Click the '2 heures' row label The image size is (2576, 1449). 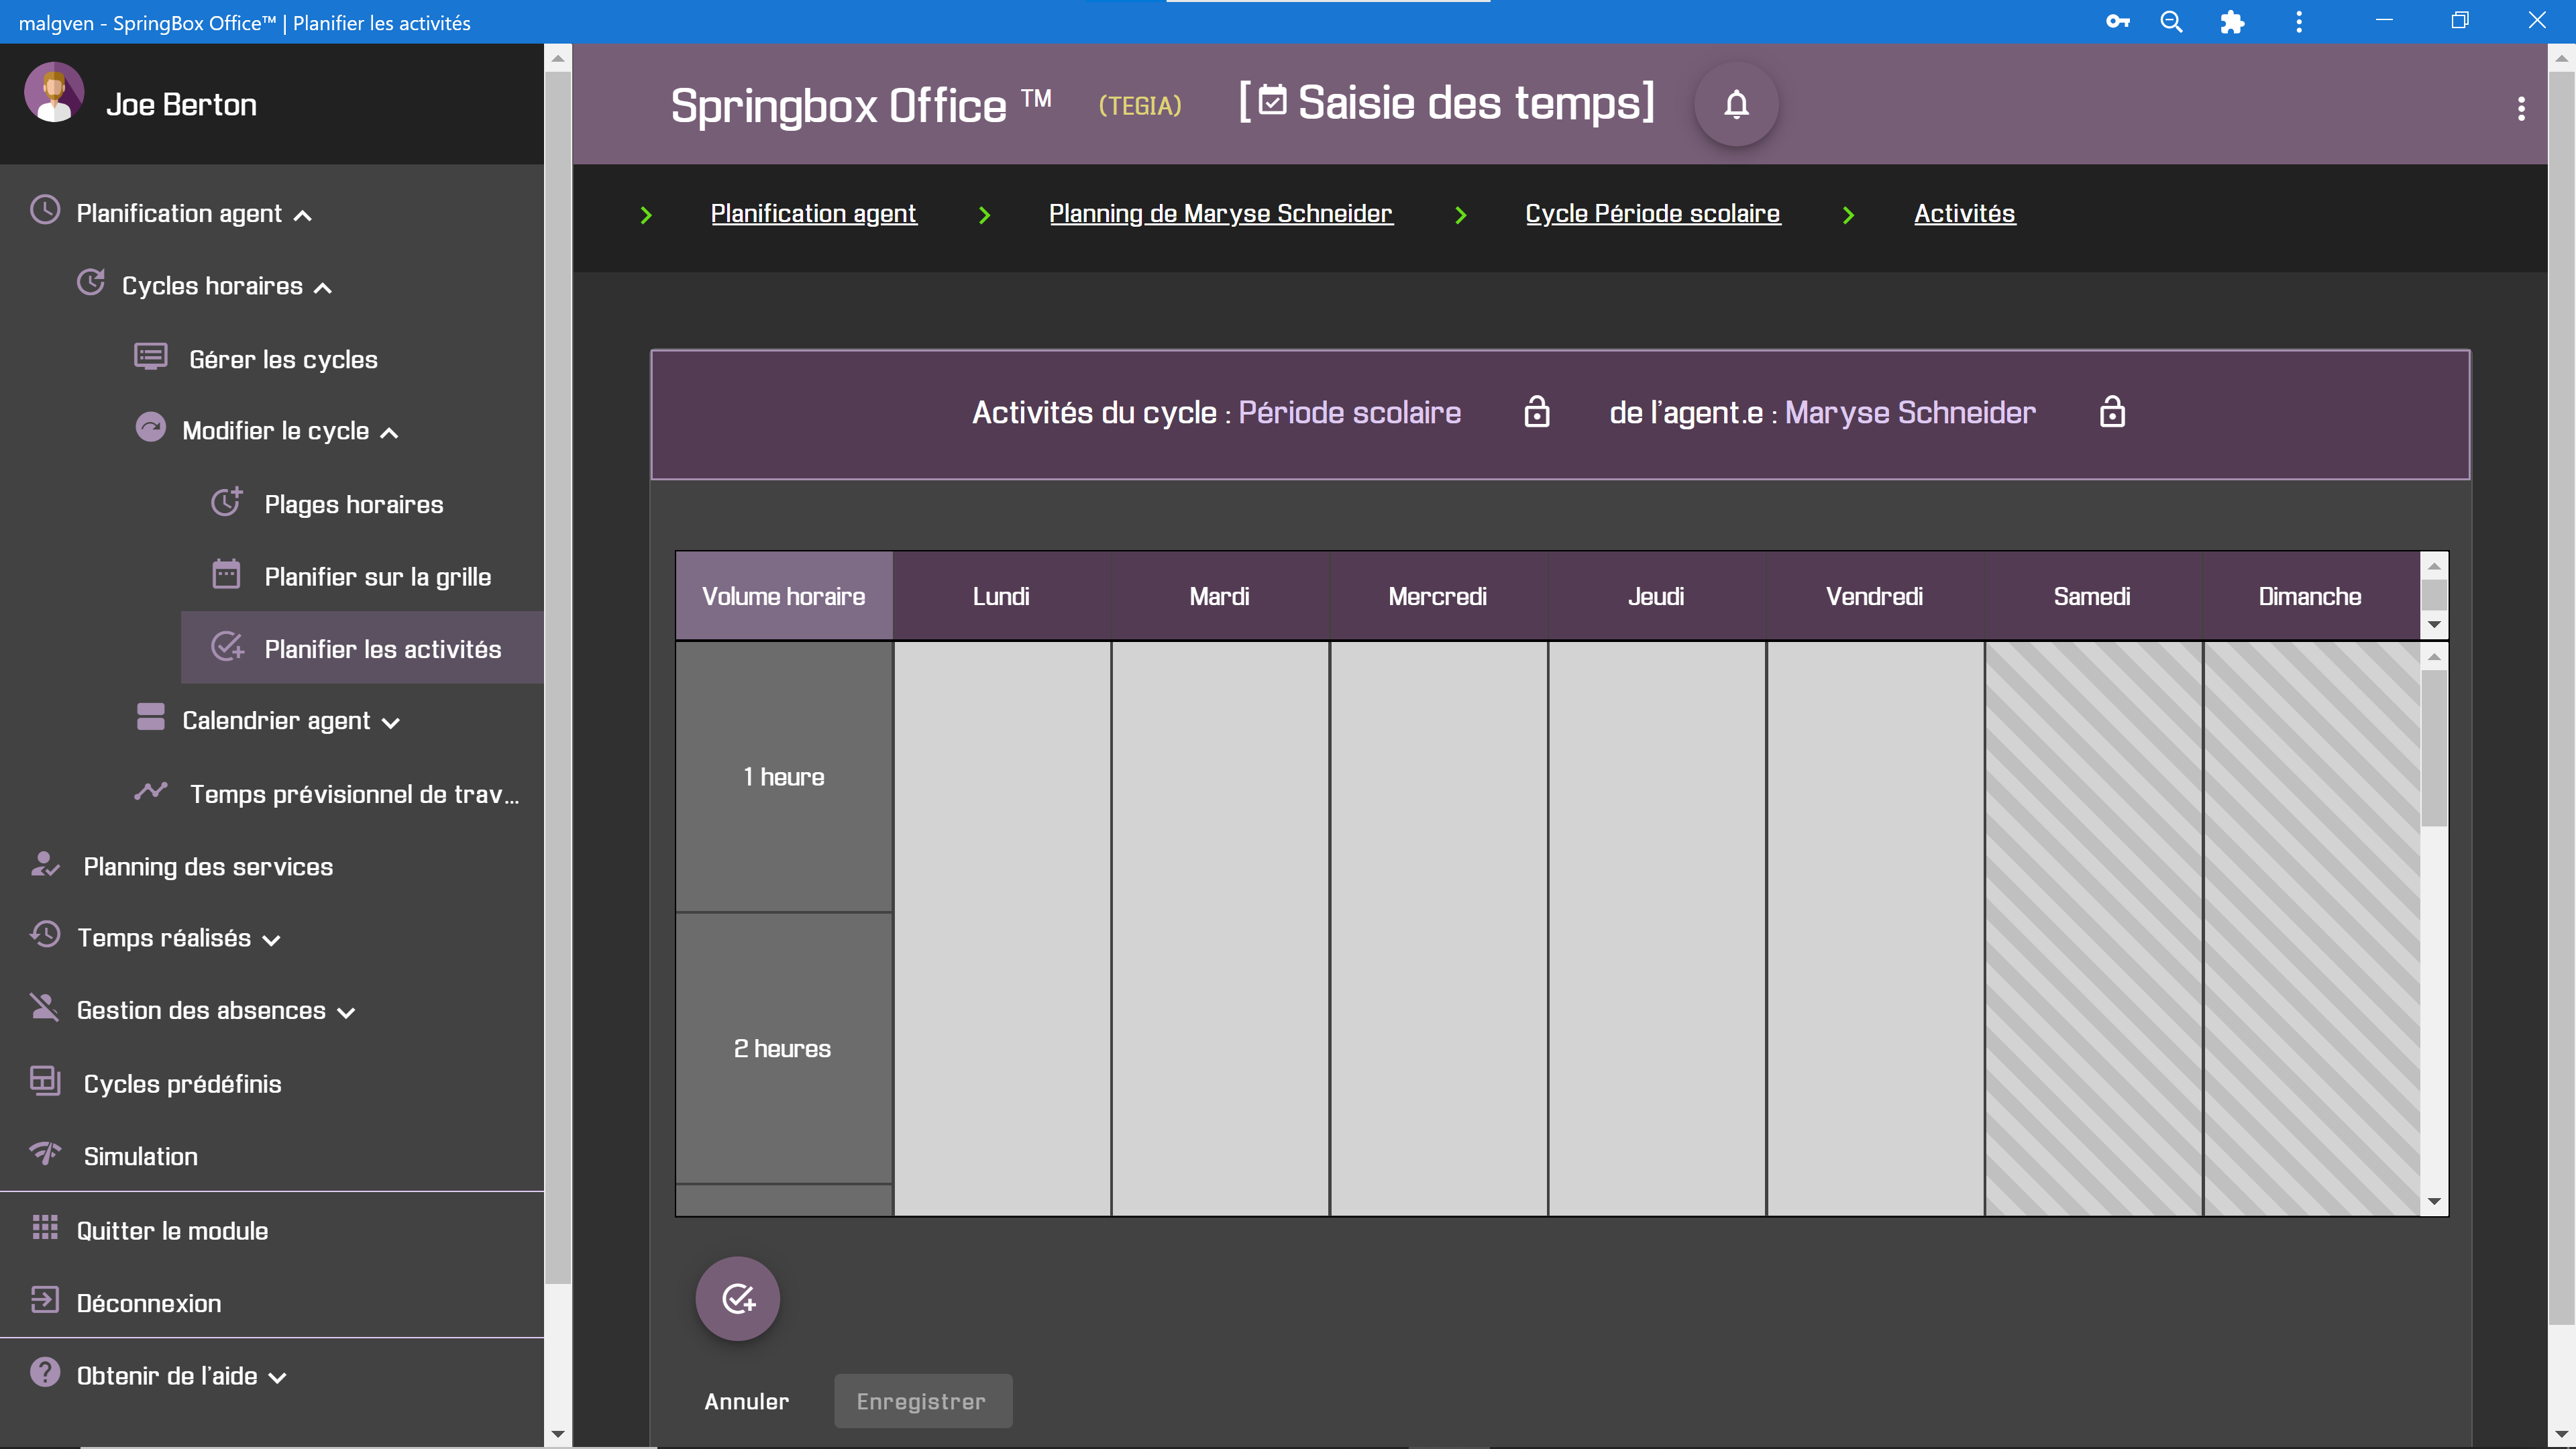click(784, 1048)
